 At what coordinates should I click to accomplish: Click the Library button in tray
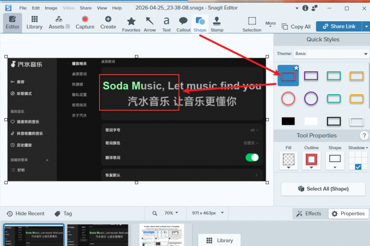pos(219,241)
